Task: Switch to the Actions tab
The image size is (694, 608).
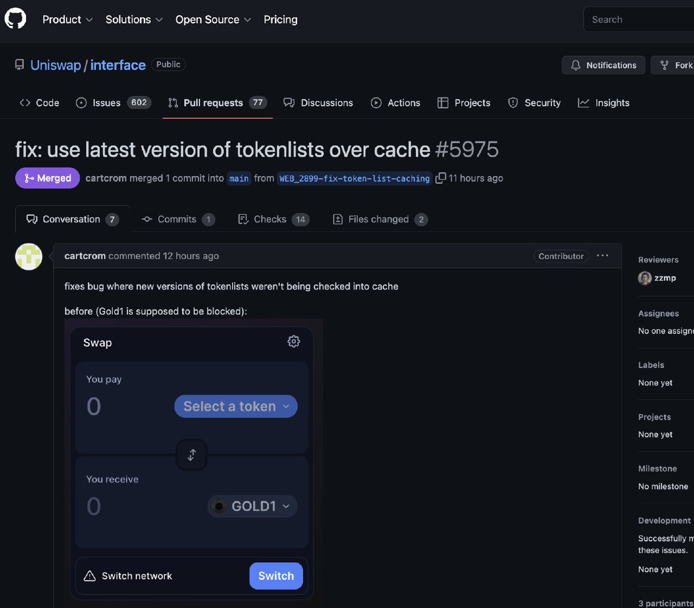Action: (x=396, y=103)
